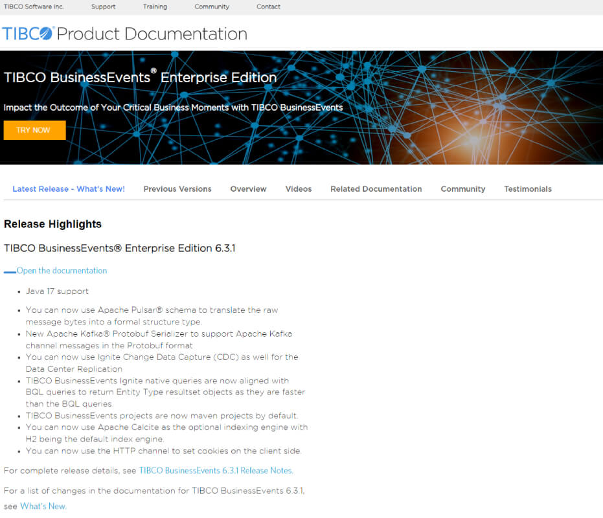
Task: Click Contact in the top bar
Action: 268,6
